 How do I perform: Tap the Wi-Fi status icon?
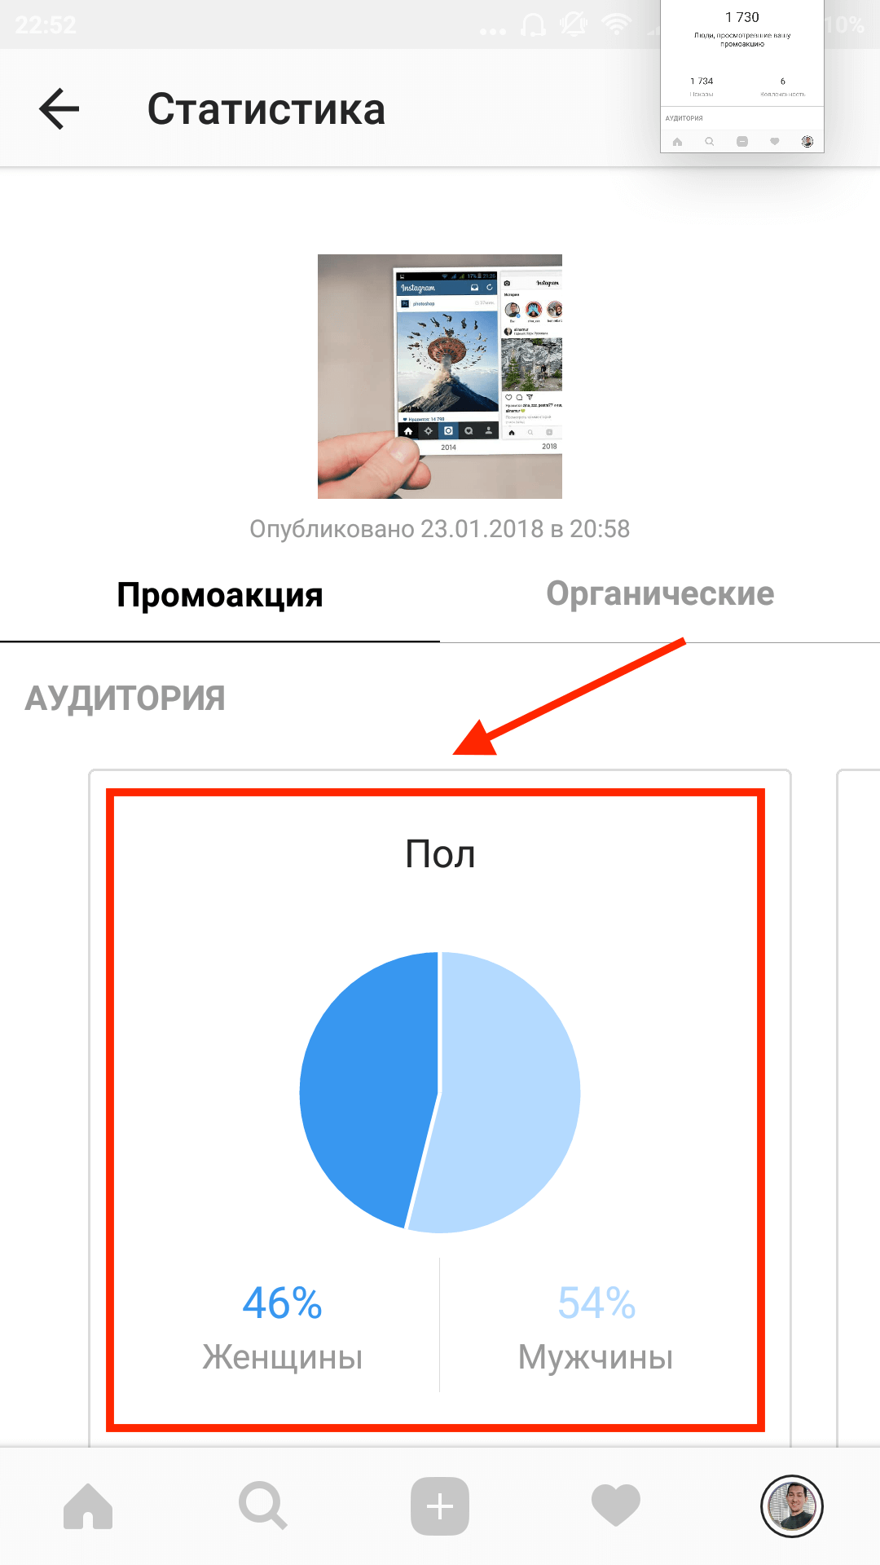click(x=617, y=25)
